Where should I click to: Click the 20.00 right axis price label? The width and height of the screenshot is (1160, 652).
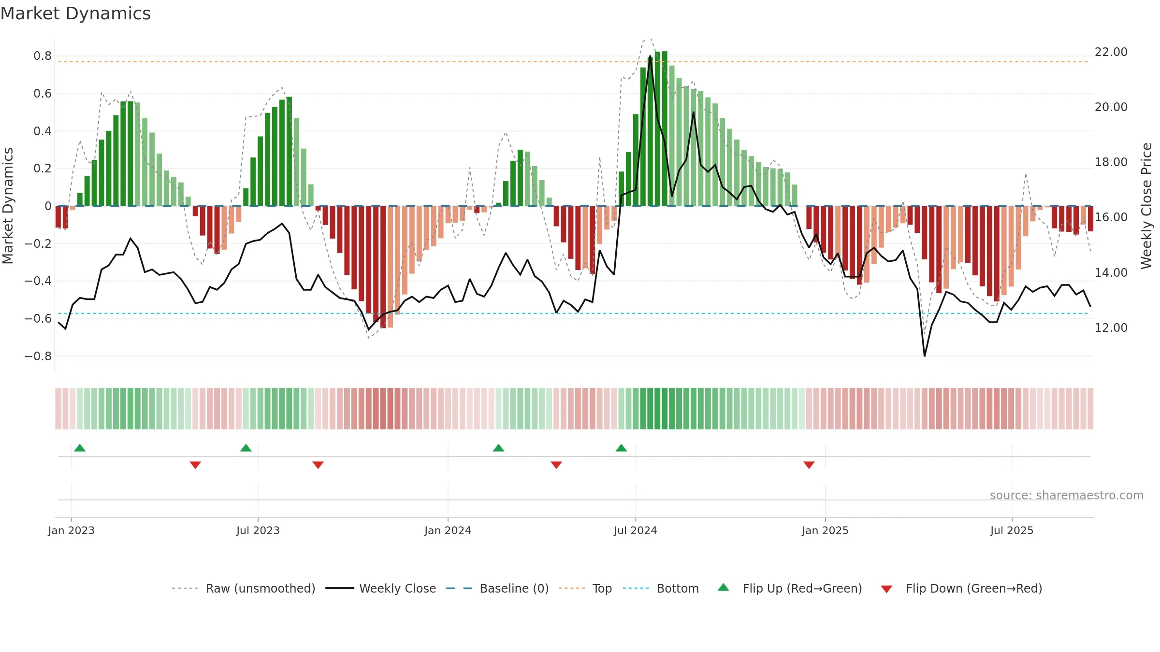coord(1111,107)
